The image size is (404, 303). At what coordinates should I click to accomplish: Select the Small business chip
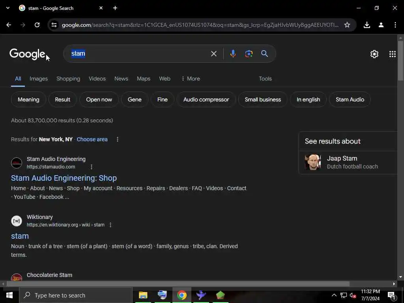click(263, 99)
